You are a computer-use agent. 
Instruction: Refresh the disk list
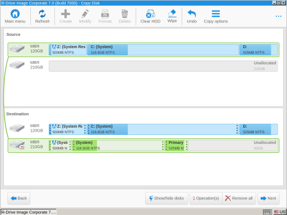[42, 16]
